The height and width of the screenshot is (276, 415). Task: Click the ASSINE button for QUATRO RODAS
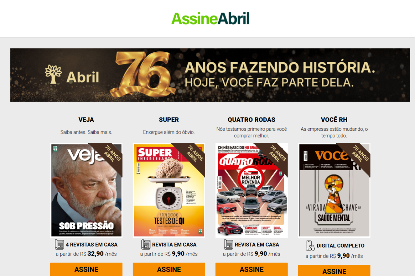252,269
